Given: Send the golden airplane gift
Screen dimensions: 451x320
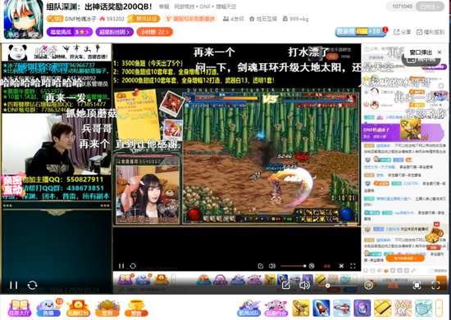Looking at the screenshot, I should [301, 308].
